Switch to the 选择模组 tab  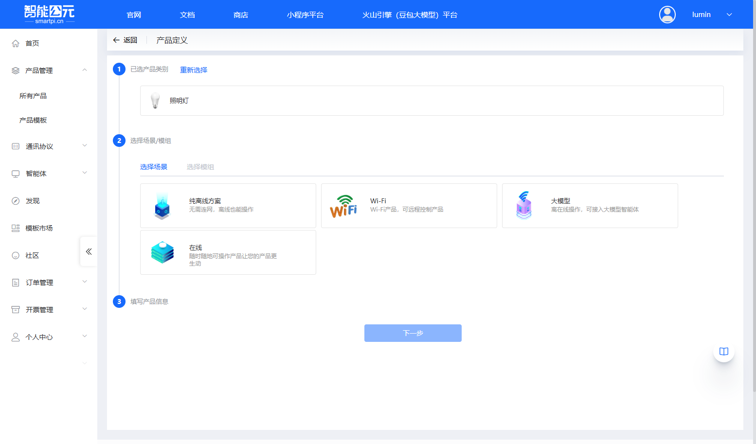200,167
